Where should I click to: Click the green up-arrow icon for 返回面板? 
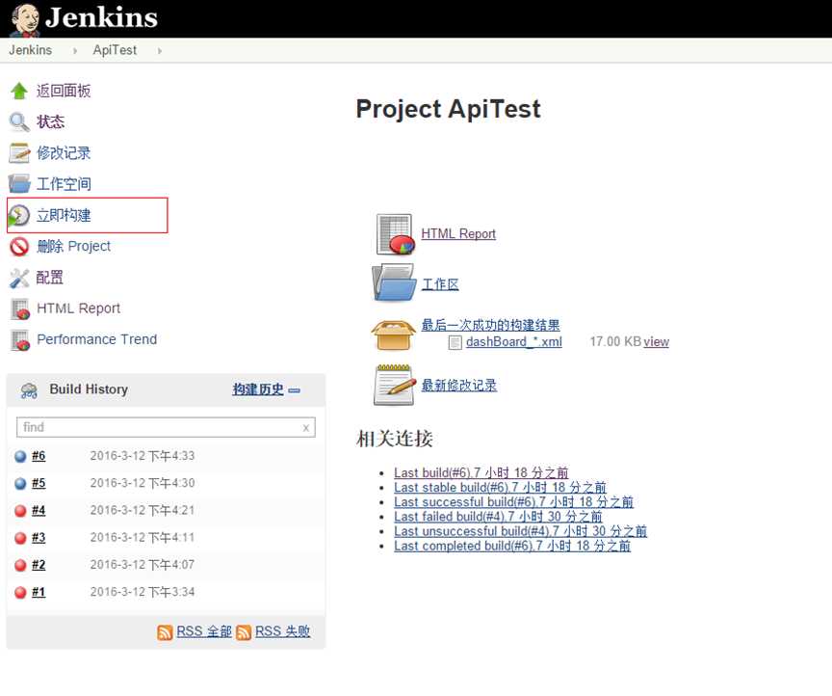(x=19, y=91)
